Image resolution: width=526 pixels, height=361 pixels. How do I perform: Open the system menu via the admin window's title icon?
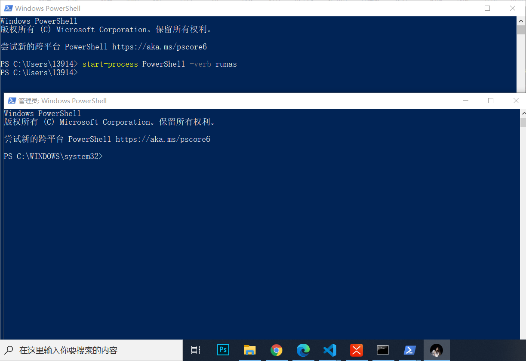pos(11,100)
